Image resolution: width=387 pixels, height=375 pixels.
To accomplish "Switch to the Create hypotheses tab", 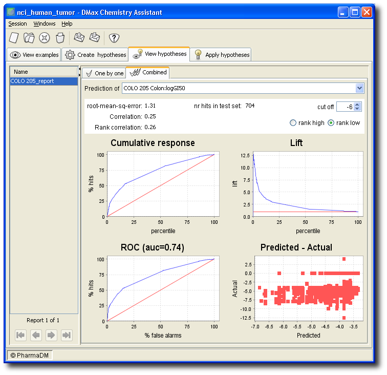I will click(95, 55).
